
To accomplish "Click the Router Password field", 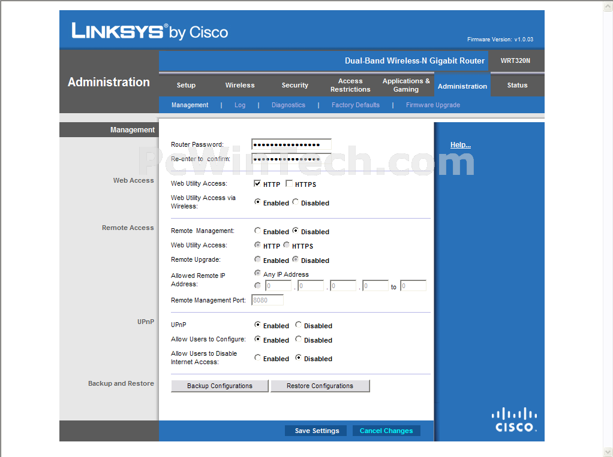I will point(292,144).
